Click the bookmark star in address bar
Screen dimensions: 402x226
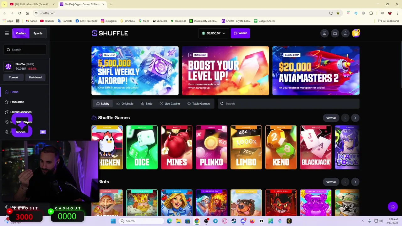tap(338, 13)
